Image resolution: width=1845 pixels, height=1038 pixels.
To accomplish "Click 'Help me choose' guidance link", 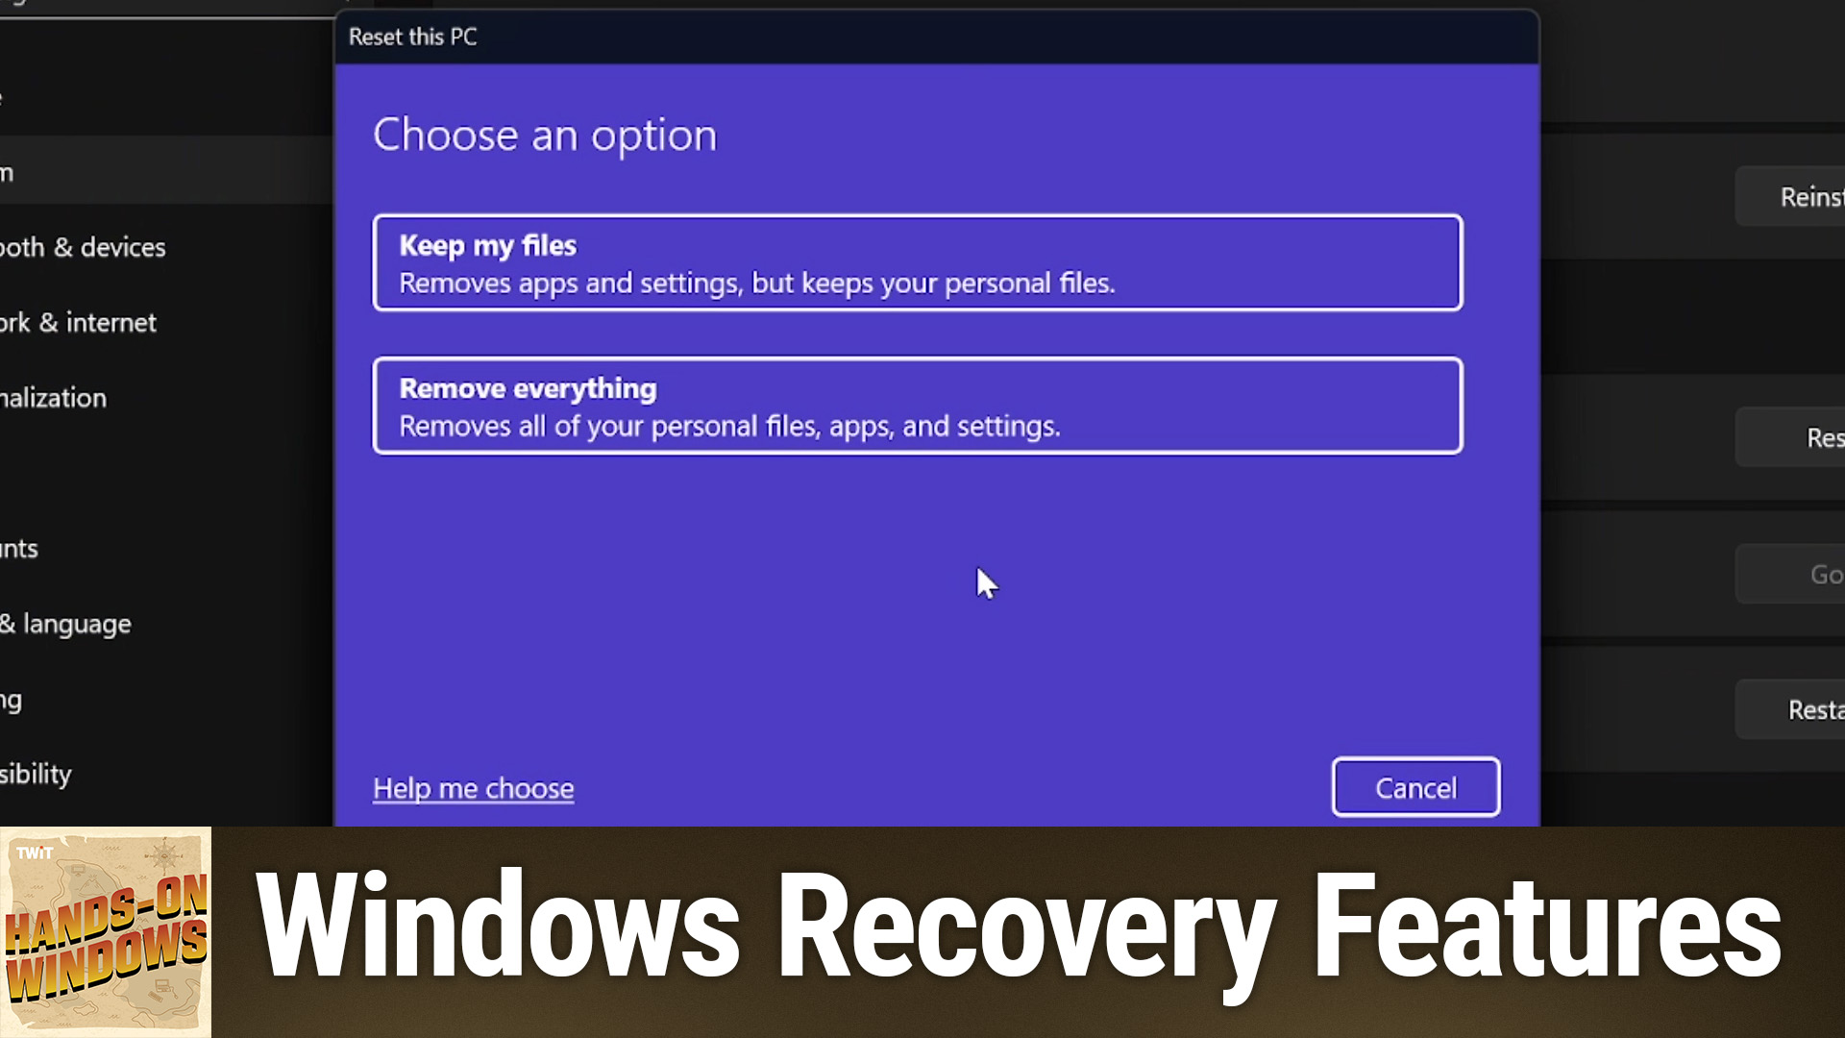I will tap(474, 788).
